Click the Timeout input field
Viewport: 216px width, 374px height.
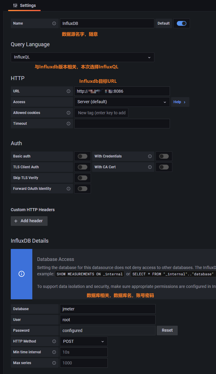pos(122,124)
